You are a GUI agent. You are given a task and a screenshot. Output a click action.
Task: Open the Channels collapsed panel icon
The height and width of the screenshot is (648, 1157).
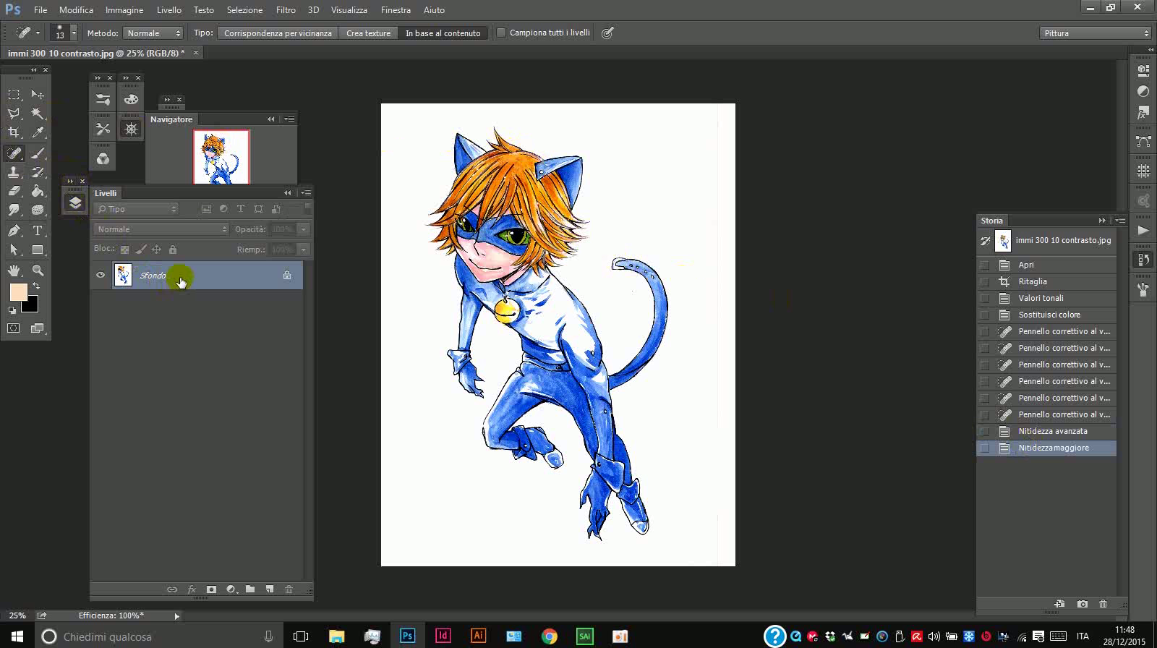[x=103, y=158]
